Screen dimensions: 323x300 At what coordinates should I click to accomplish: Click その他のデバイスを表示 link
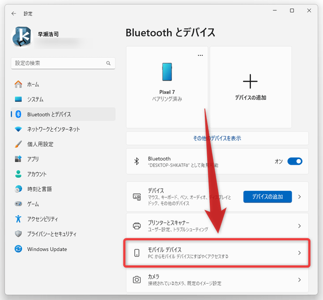pyautogui.click(x=217, y=138)
